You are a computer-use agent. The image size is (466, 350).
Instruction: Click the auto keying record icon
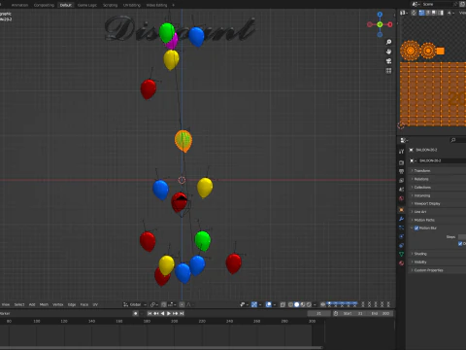tap(136, 313)
